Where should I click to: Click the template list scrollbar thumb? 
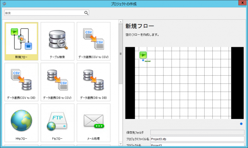click(x=121, y=54)
